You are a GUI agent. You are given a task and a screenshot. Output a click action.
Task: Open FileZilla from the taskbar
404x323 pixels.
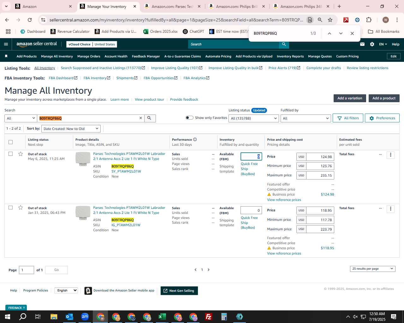209,317
